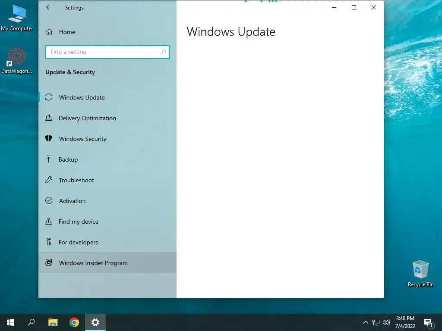Open Backup settings
442x331 pixels.
tap(107, 159)
